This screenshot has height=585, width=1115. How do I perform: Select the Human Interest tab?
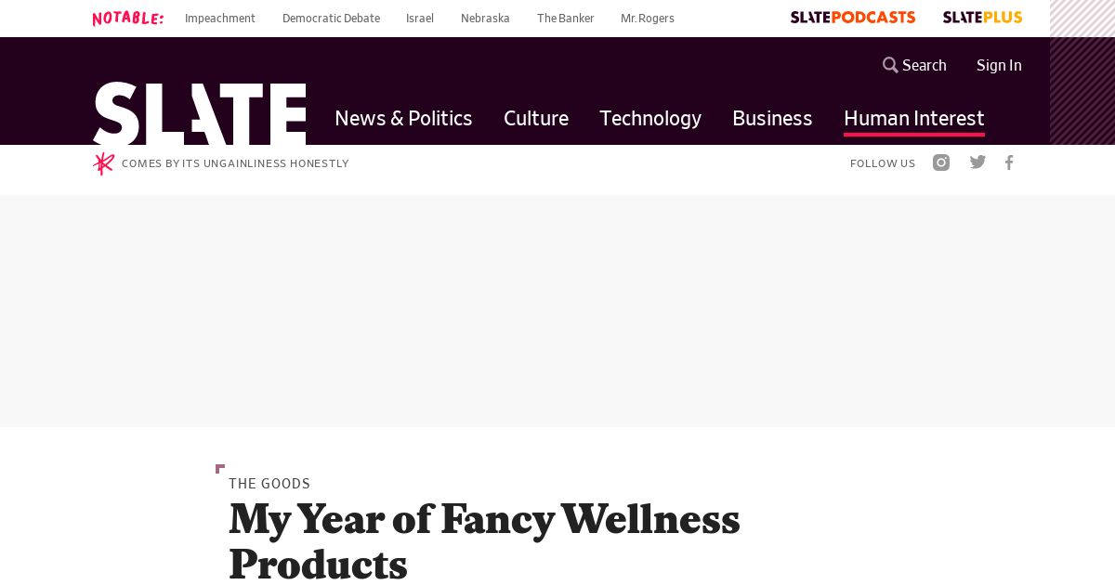[x=914, y=118]
